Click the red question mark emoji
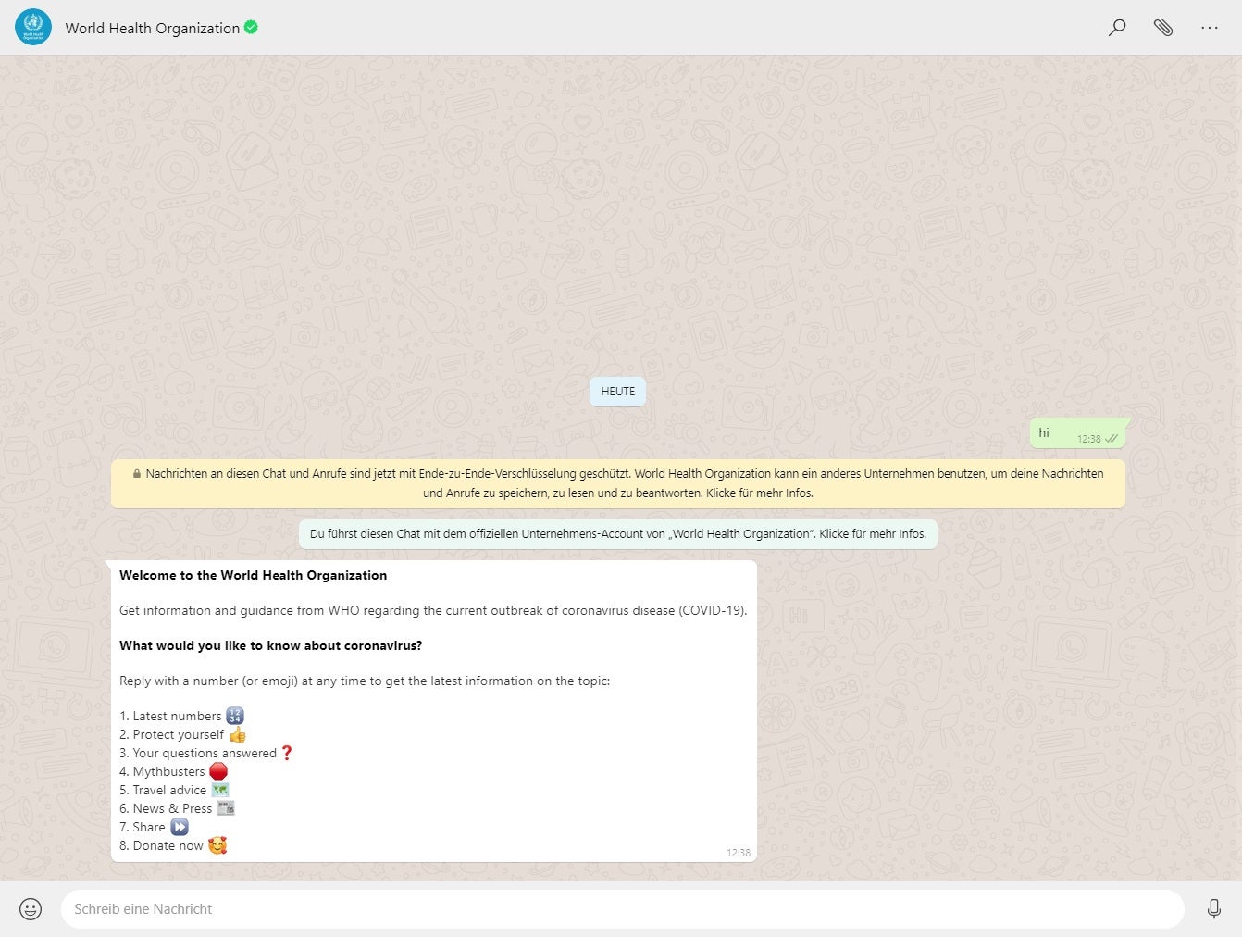This screenshot has height=937, width=1242. (287, 753)
